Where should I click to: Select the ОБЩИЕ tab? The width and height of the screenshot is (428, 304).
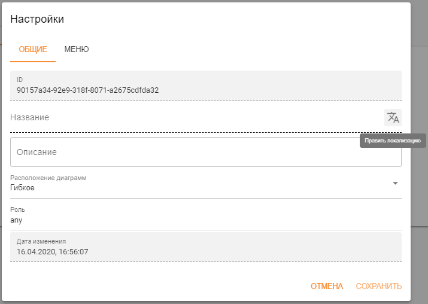click(33, 50)
